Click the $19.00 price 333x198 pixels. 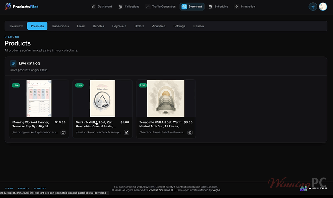point(60,122)
